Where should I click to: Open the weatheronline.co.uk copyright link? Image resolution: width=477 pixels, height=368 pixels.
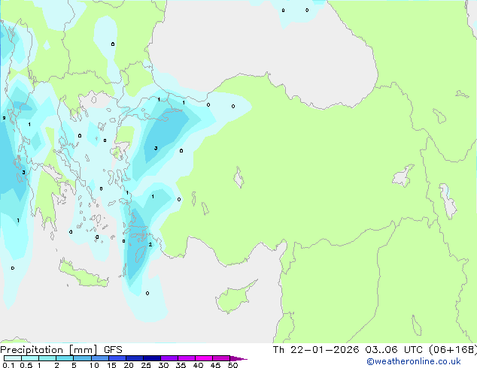pos(414,361)
